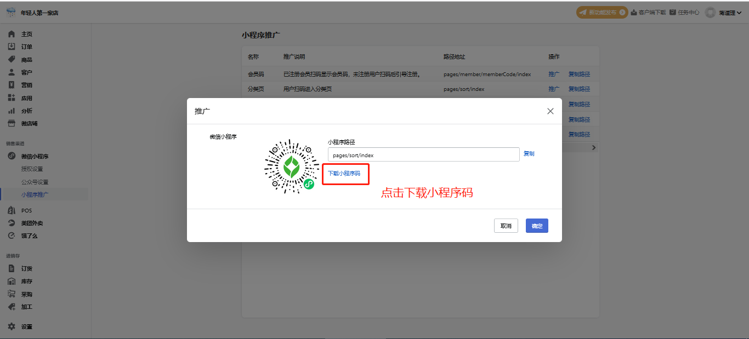Click the table's right scroll arrow
This screenshot has height=339, width=749.
594,148
